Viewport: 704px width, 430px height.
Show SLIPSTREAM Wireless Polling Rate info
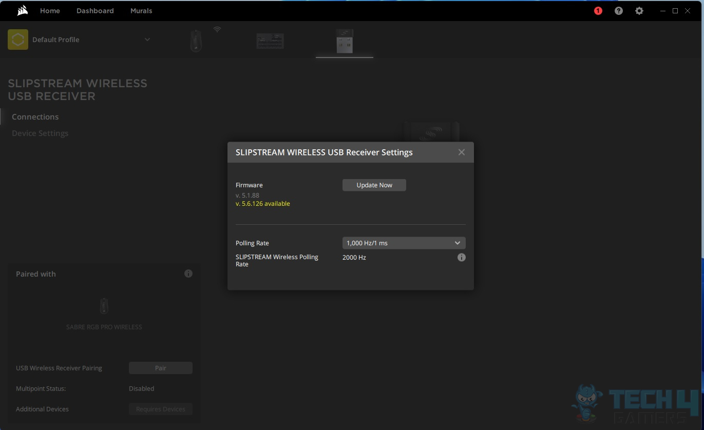point(462,258)
